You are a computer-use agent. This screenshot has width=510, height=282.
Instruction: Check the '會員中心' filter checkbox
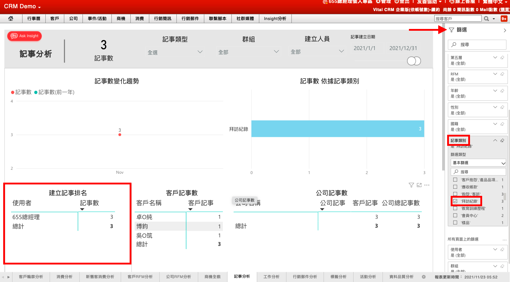tap(455, 216)
